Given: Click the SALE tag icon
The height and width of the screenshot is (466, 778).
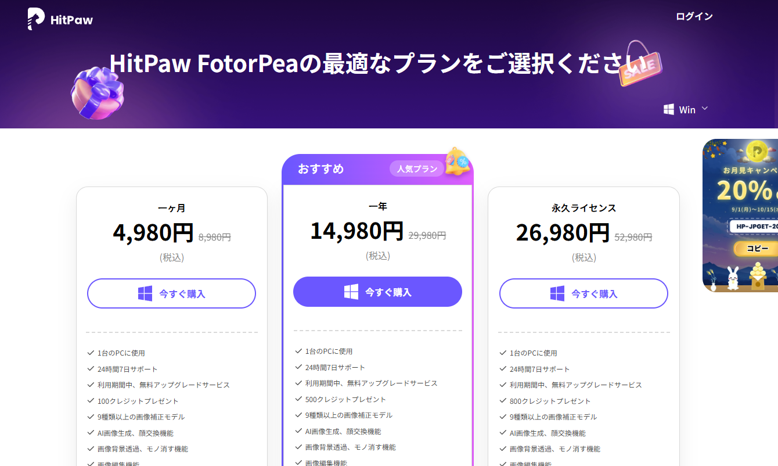Looking at the screenshot, I should click(x=640, y=63).
